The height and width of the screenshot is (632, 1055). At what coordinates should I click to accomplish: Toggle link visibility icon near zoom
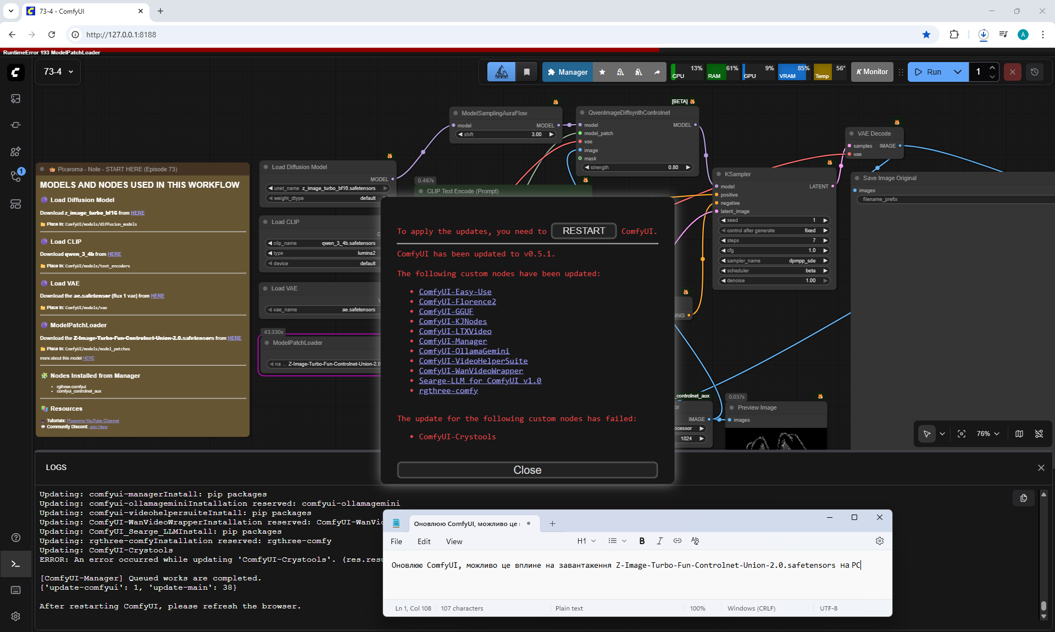(1039, 434)
